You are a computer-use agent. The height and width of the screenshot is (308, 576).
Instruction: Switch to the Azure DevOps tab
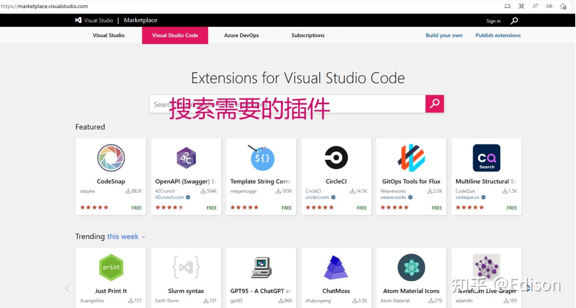pyautogui.click(x=241, y=35)
